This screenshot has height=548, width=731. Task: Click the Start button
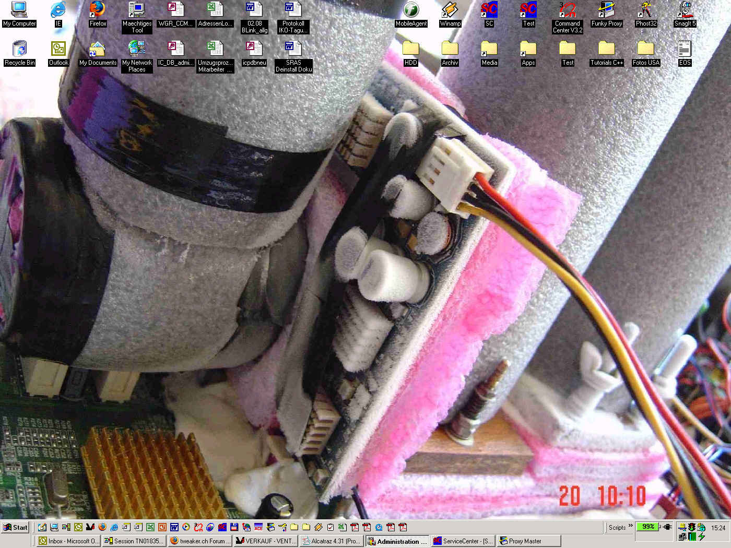pos(15,527)
